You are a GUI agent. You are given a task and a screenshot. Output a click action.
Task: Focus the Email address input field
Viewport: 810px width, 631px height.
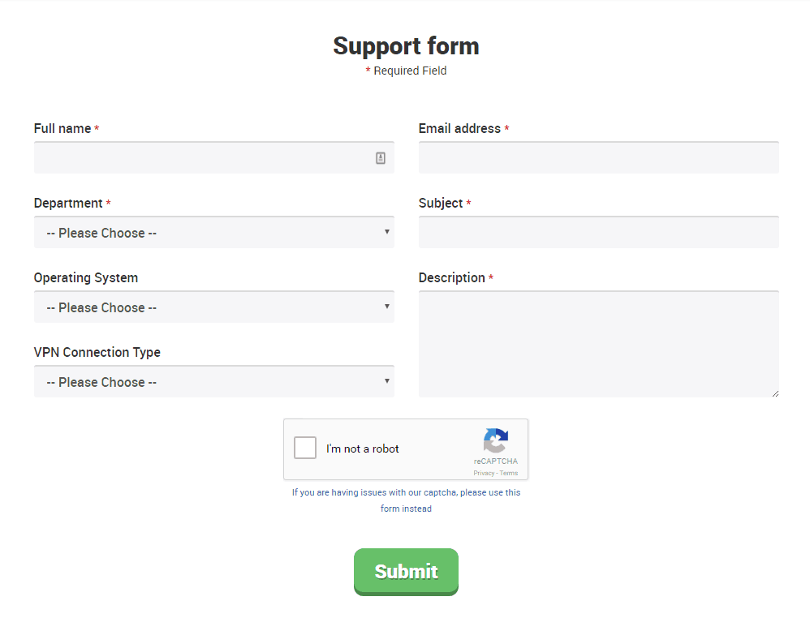tap(599, 157)
